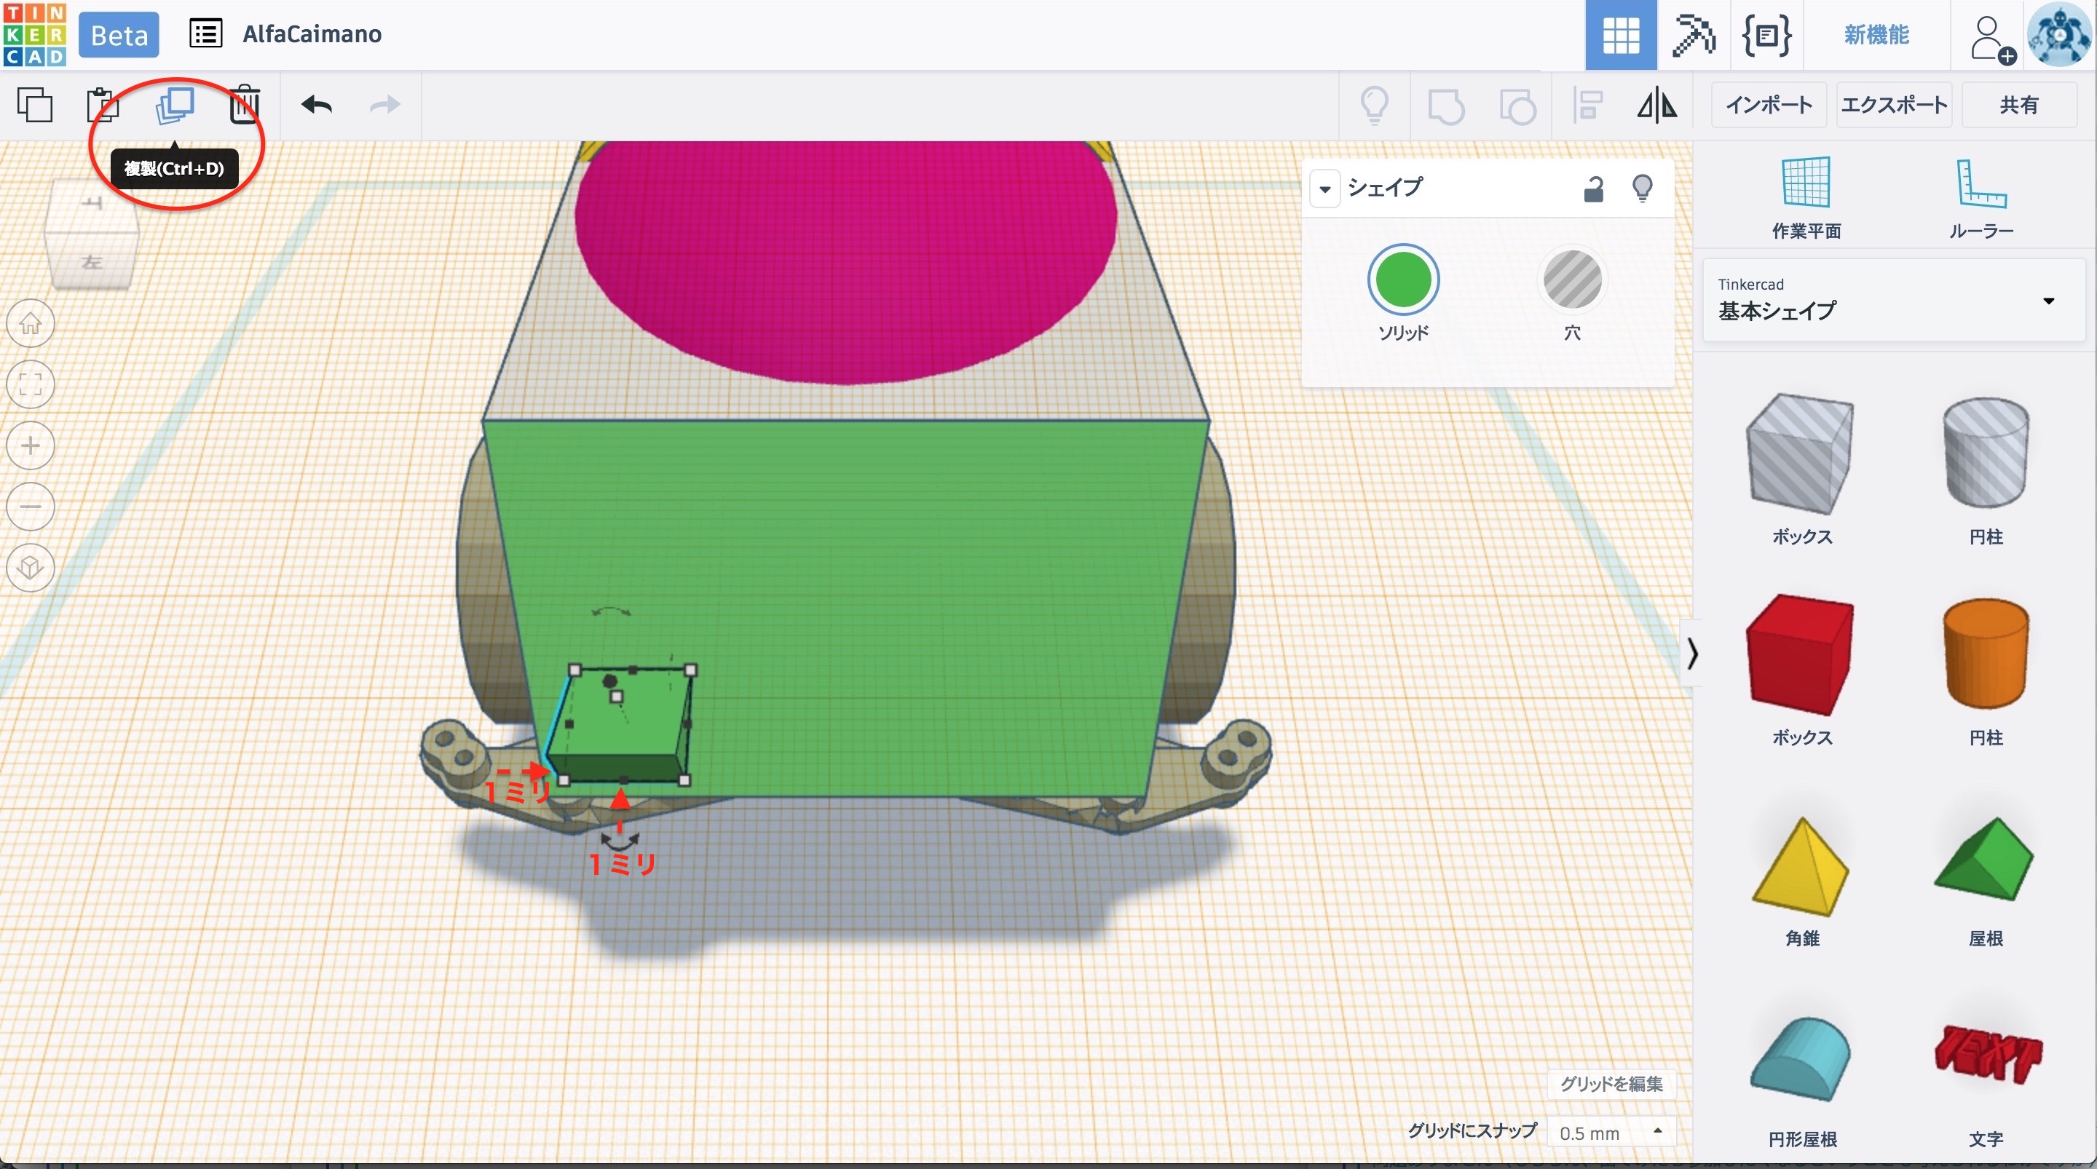Click the Home view icon
The height and width of the screenshot is (1169, 2097).
(x=31, y=324)
